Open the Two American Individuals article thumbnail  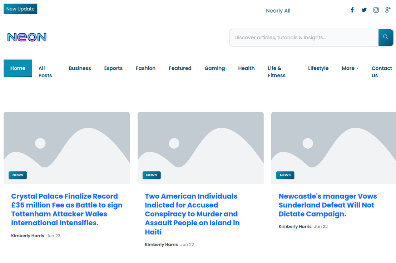[x=200, y=148]
